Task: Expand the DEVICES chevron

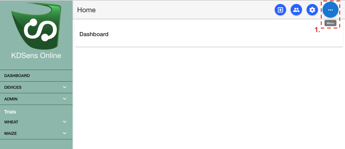Action: point(65,87)
